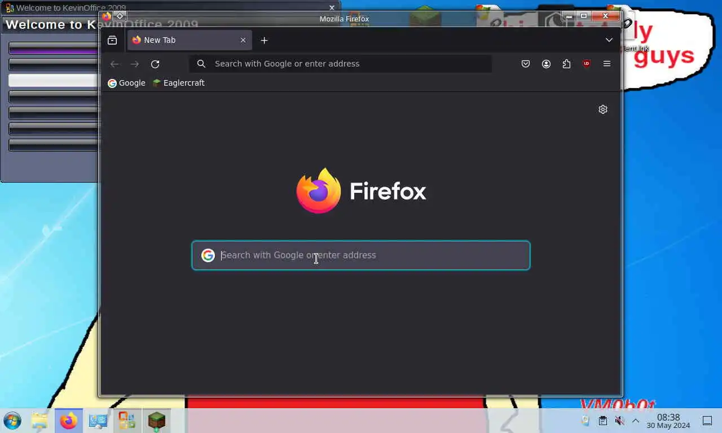Open the Minecraft block taskbar icon
The image size is (722, 433).
pos(156,421)
